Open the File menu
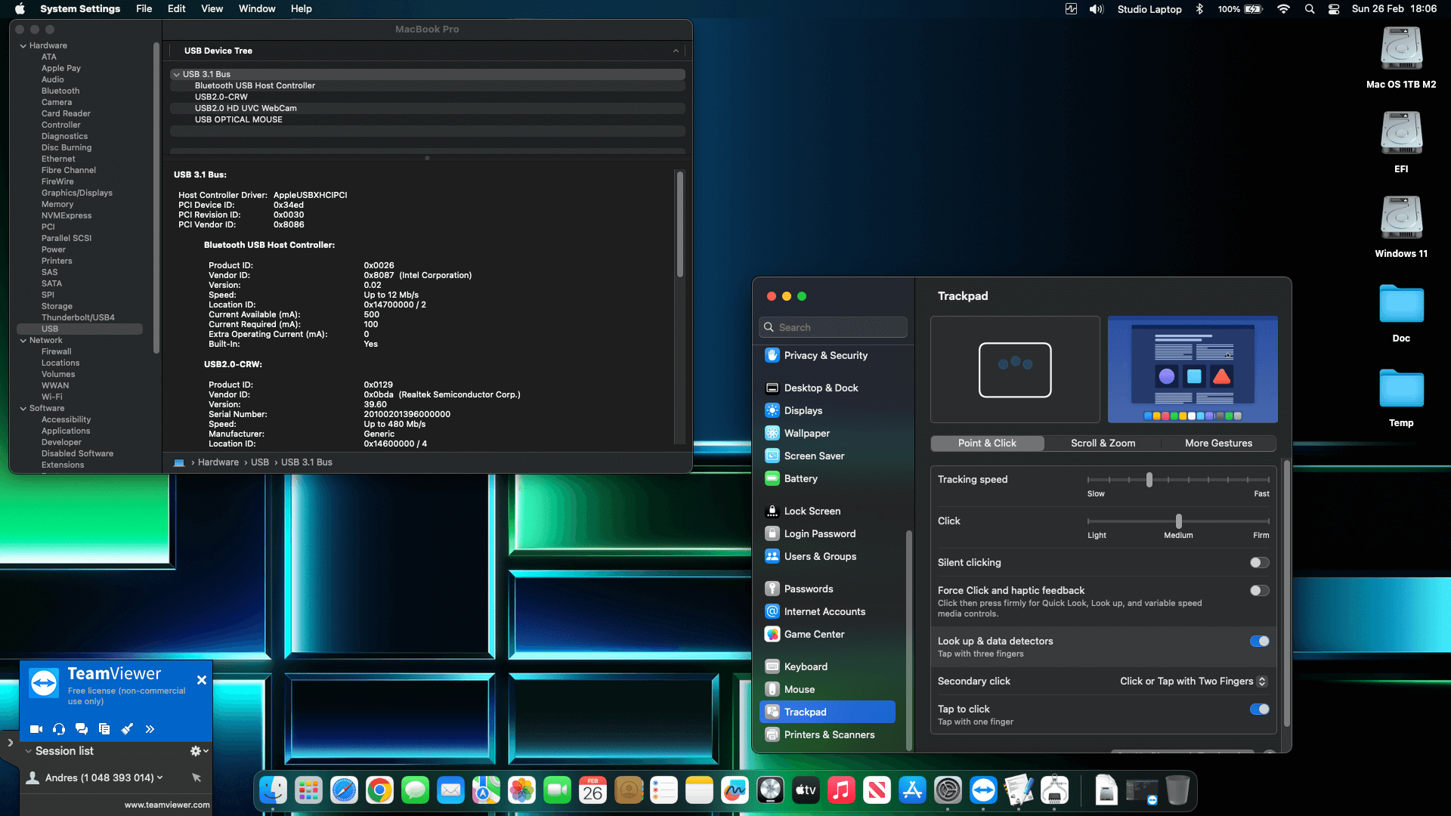This screenshot has height=816, width=1451. click(x=144, y=9)
